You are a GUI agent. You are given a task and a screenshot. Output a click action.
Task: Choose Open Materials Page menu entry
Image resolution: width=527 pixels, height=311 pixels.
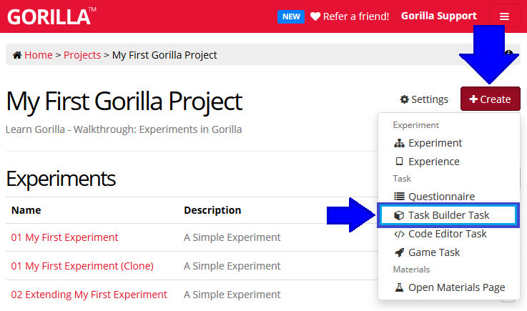(x=456, y=287)
